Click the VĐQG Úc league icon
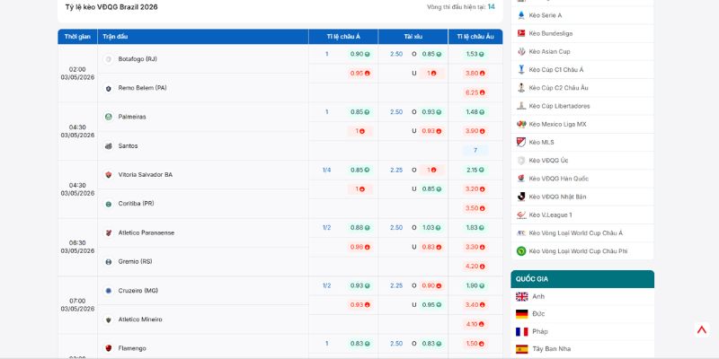Screen dimensions: 719x359 (x=521, y=161)
